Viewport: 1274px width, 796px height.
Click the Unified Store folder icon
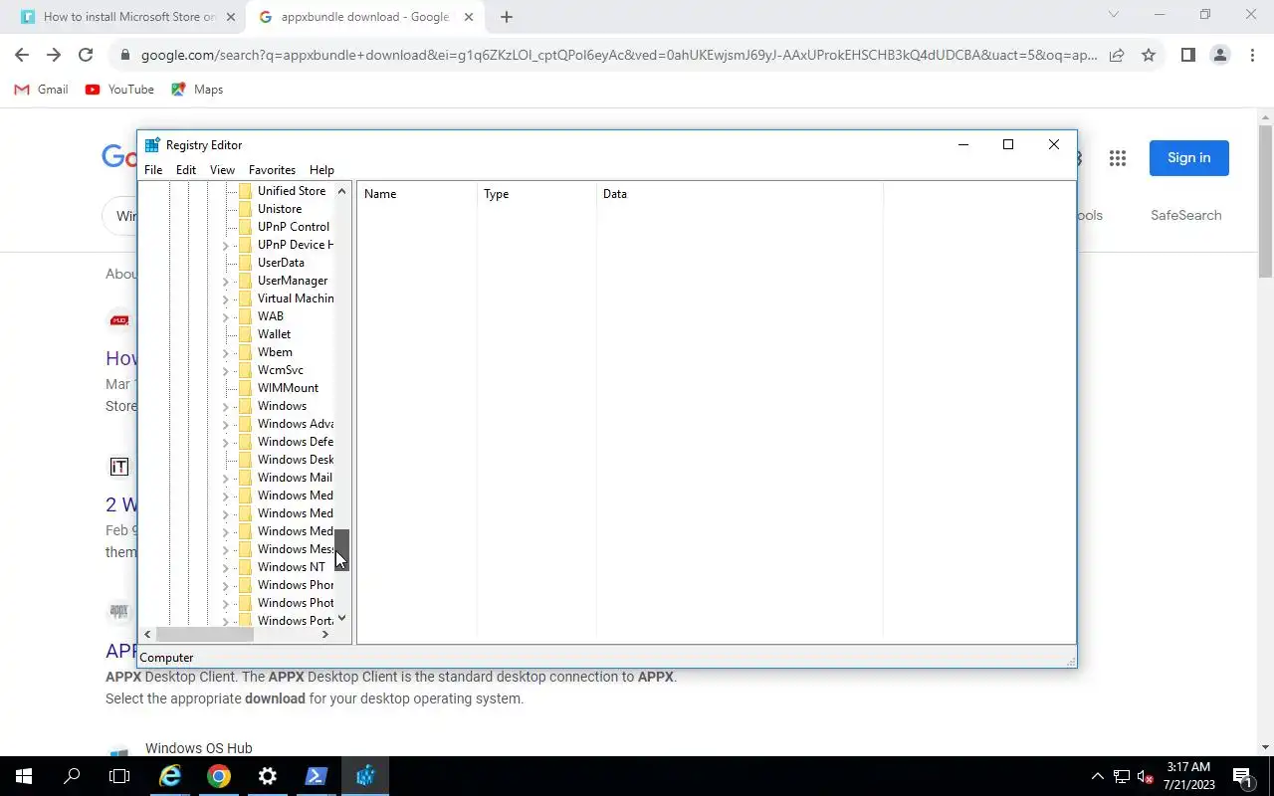[245, 191]
